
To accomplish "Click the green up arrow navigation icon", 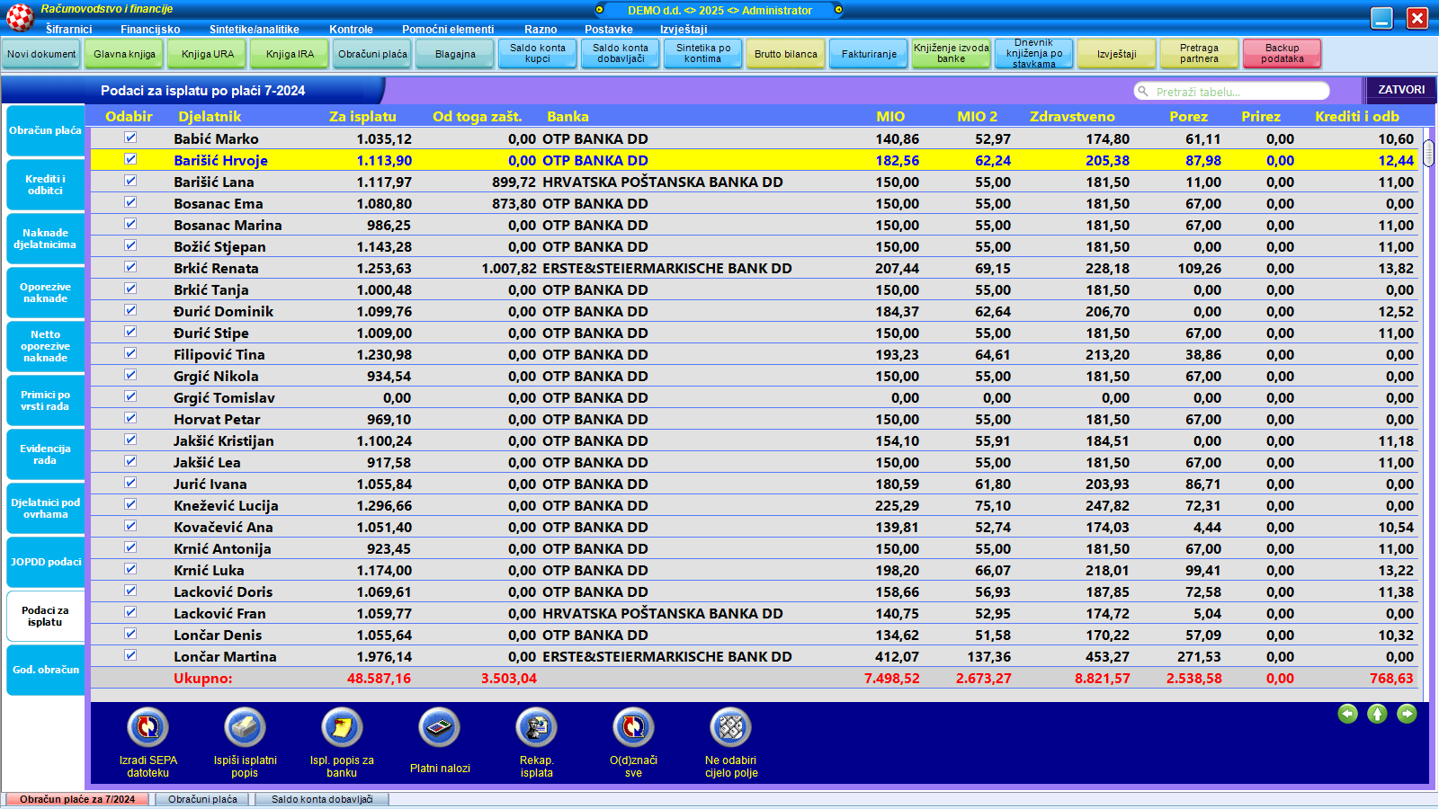I will point(1377,714).
